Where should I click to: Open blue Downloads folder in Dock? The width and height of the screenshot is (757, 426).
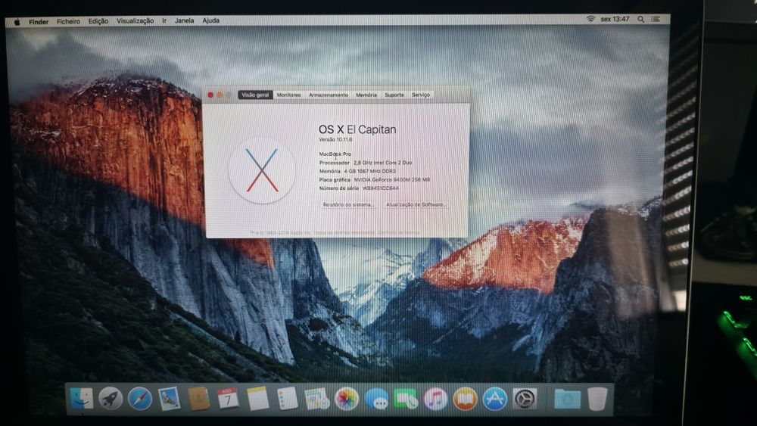pyautogui.click(x=567, y=400)
